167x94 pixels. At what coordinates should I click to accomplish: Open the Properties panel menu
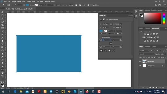[x=132, y=15]
